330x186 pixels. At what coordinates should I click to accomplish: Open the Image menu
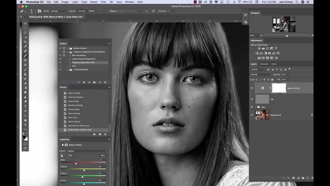pos(65,2)
